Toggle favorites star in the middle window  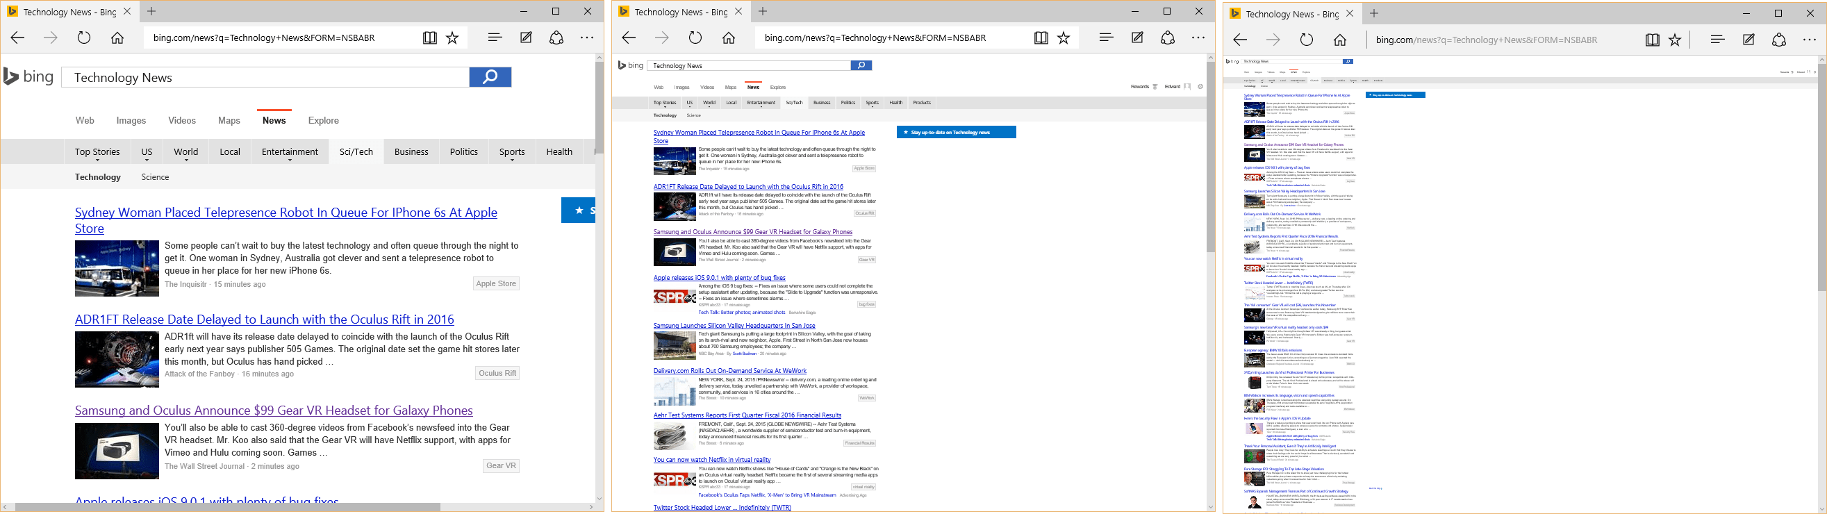coord(1064,38)
